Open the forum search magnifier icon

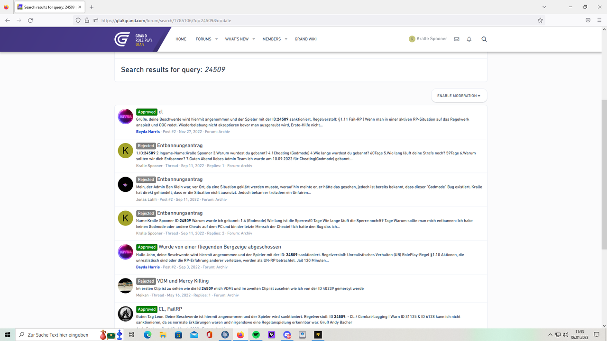pyautogui.click(x=484, y=39)
